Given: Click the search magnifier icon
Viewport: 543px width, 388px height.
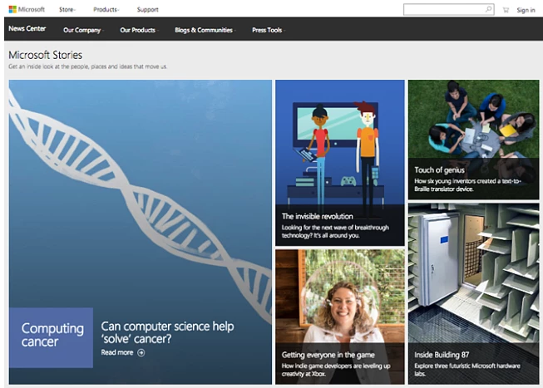Looking at the screenshot, I should pos(488,9).
